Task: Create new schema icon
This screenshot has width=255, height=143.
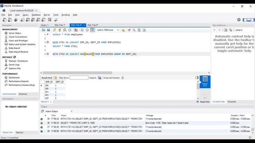Action: click(x=22, y=20)
